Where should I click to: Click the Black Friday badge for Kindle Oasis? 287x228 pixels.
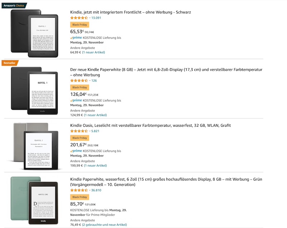coord(80,138)
